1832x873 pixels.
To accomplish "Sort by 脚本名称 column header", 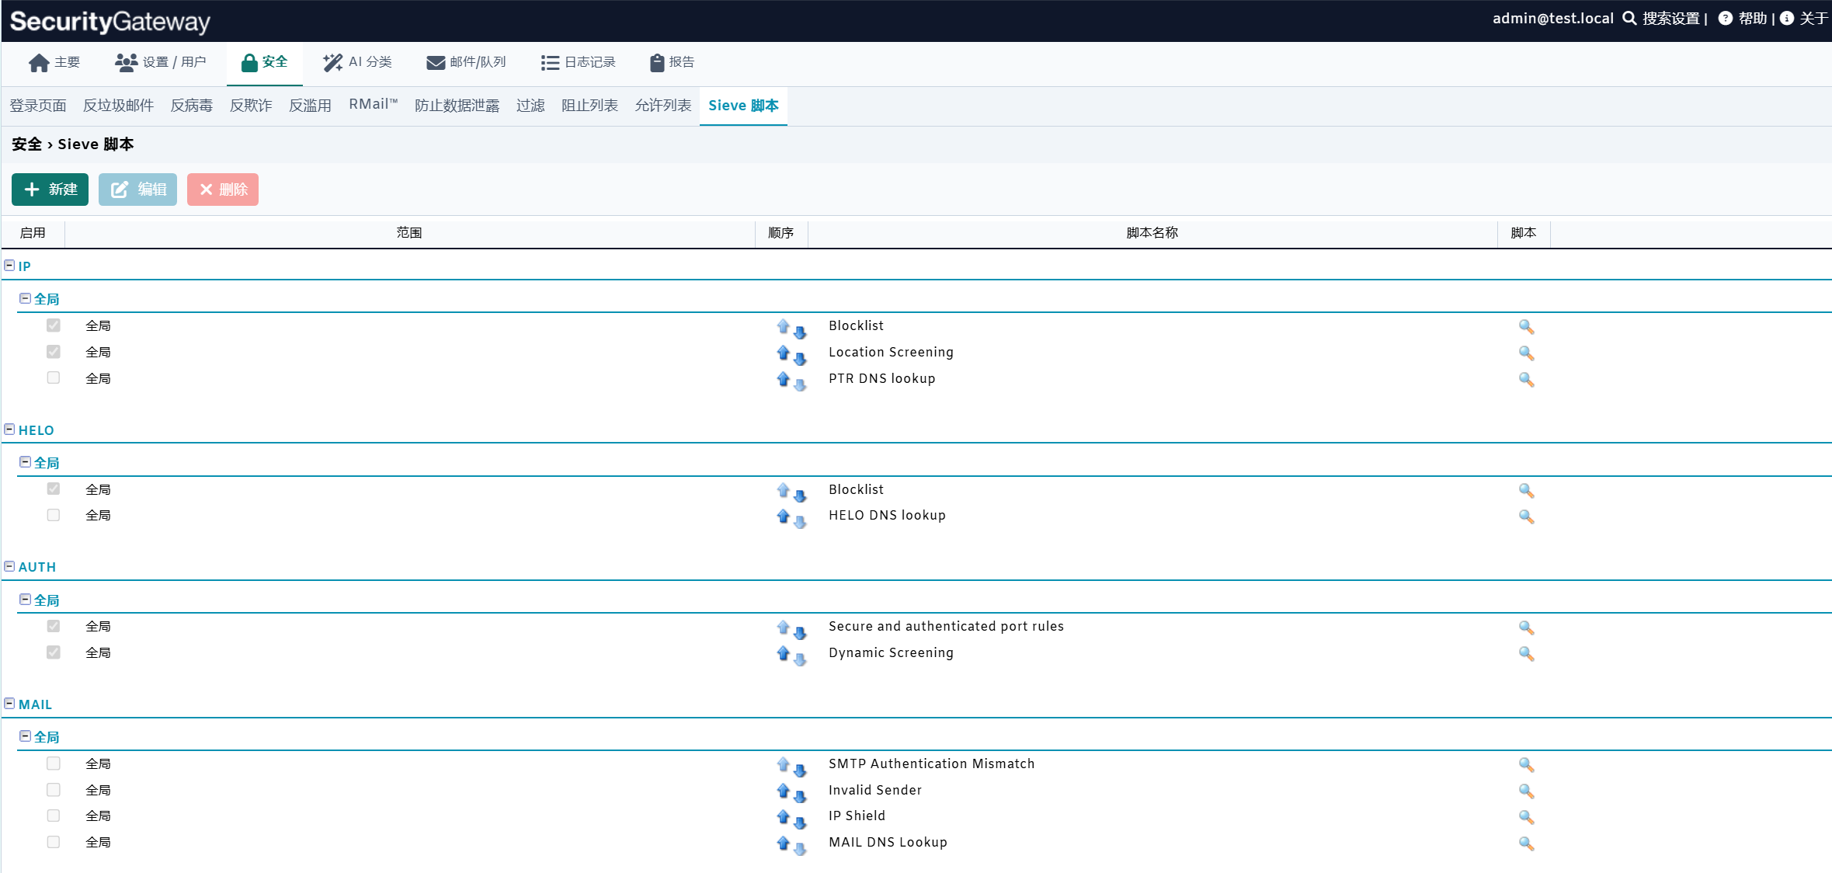I will coord(1152,233).
